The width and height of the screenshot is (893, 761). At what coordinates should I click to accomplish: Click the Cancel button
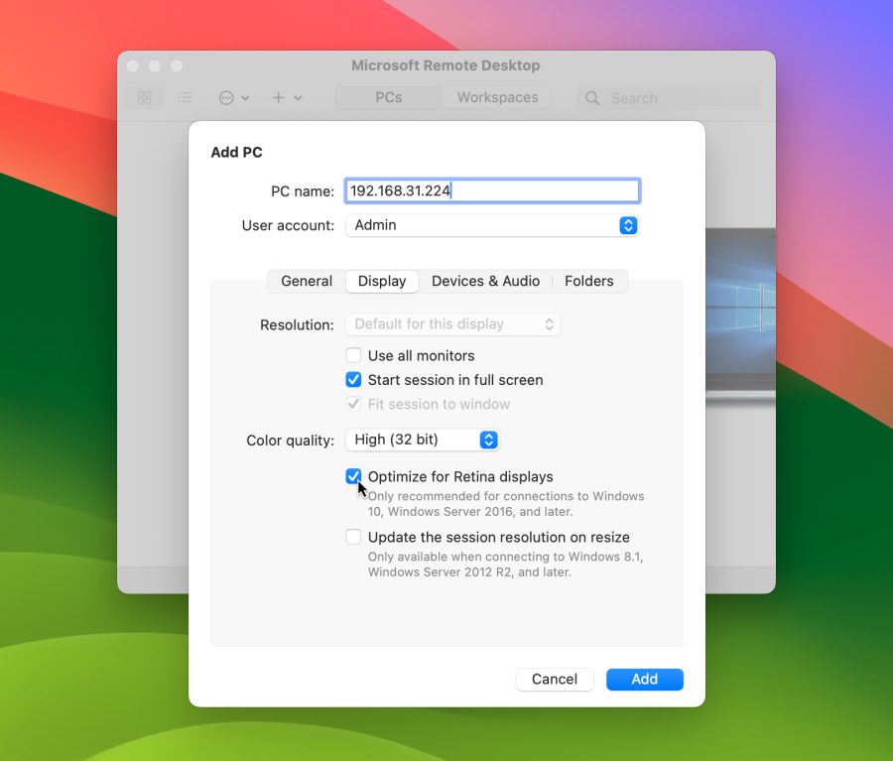[x=554, y=680]
